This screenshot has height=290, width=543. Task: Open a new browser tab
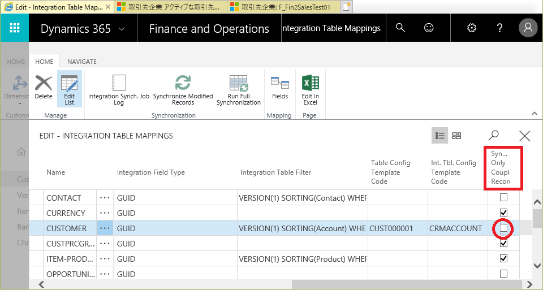[x=347, y=7]
